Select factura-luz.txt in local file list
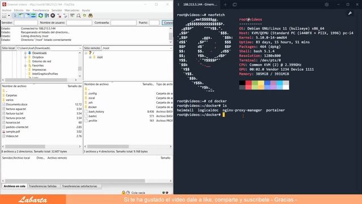 pos(15,113)
